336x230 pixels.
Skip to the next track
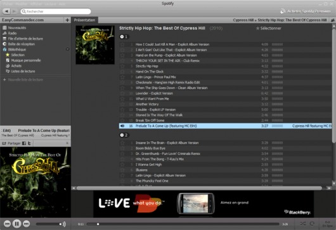click(26, 224)
